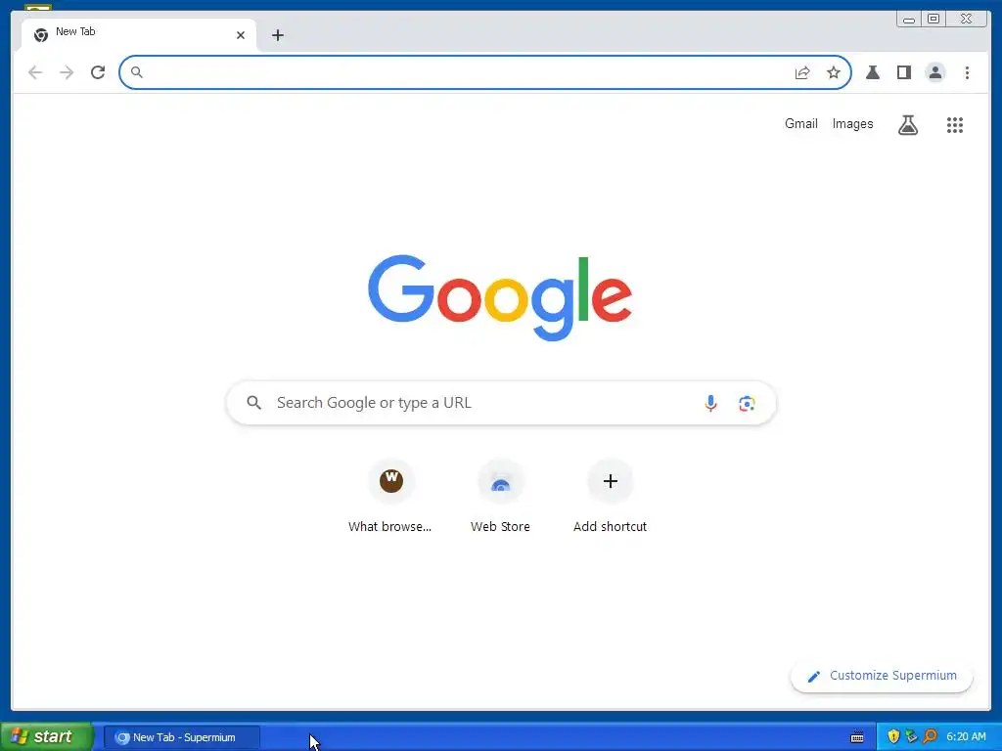Open the experiments flask icon in toolbar
The image size is (1002, 751).
[x=872, y=72]
